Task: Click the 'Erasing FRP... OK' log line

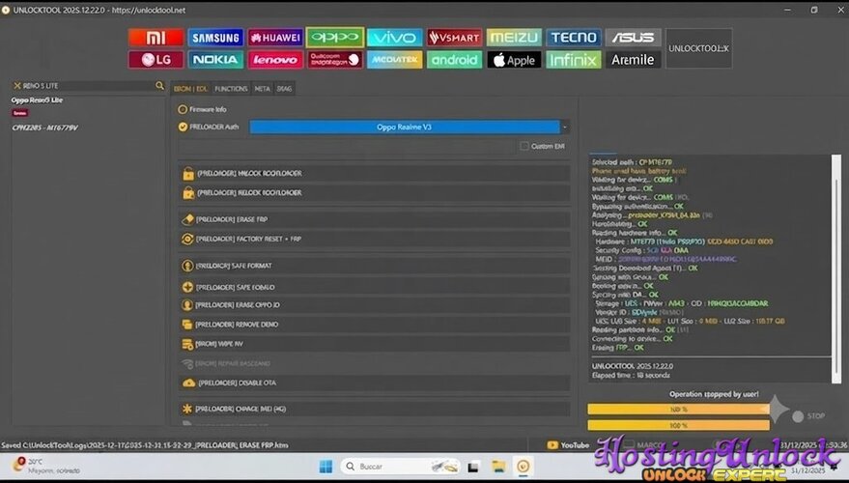Action: pyautogui.click(x=617, y=348)
